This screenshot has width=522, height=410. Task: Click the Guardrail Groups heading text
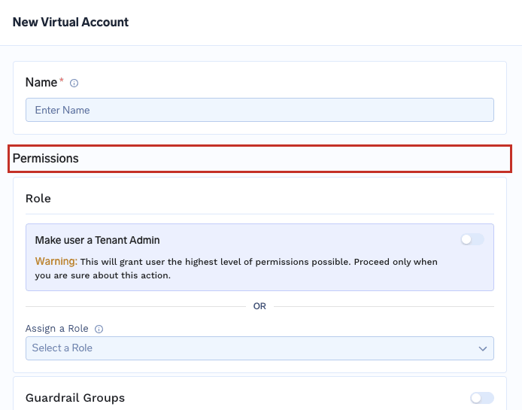click(75, 398)
